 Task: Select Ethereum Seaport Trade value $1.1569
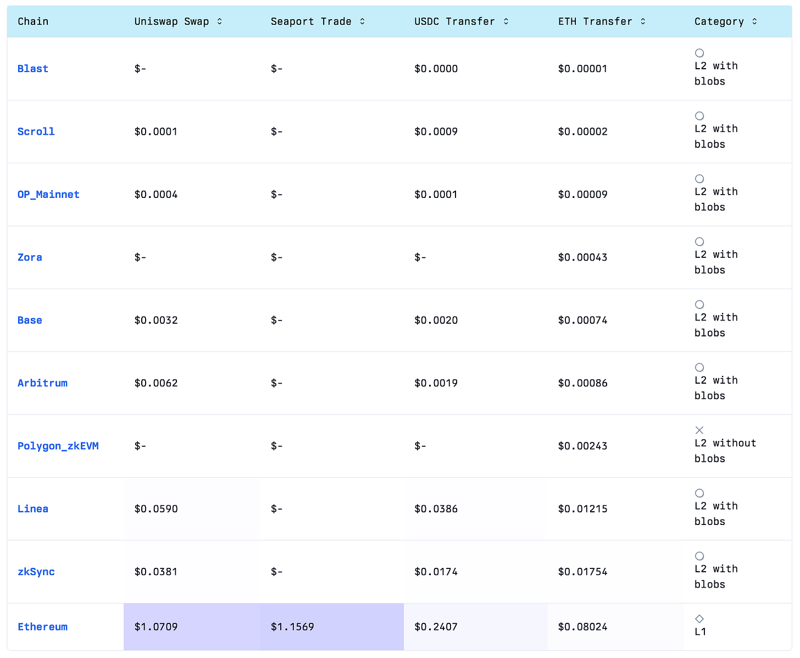(x=292, y=627)
